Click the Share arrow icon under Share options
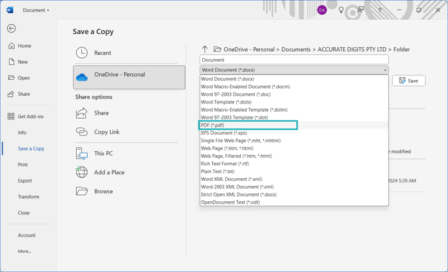Image resolution: width=448 pixels, height=272 pixels. coord(82,113)
